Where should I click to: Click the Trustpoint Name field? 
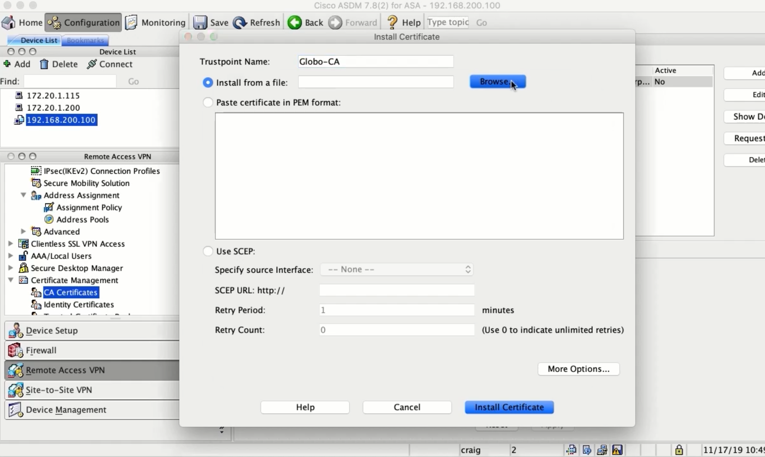[376, 61]
